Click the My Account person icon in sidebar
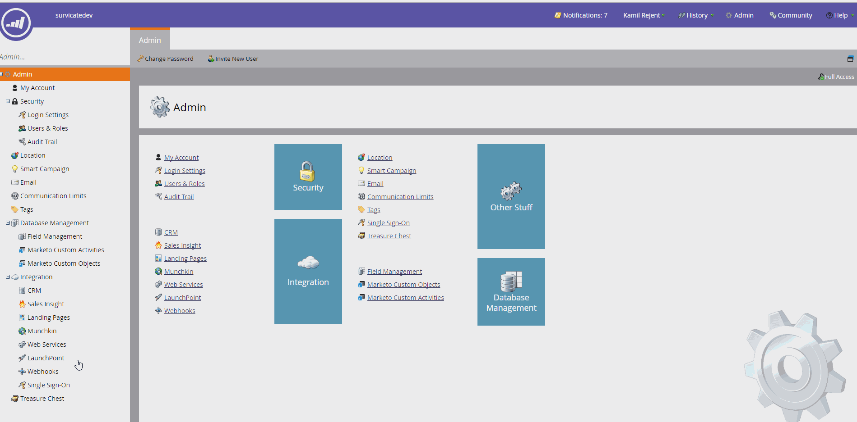 15,88
